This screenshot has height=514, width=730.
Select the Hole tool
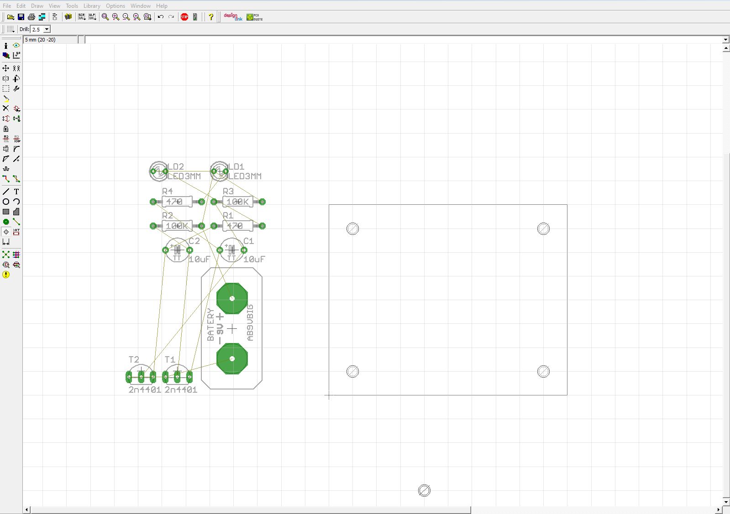pos(6,232)
